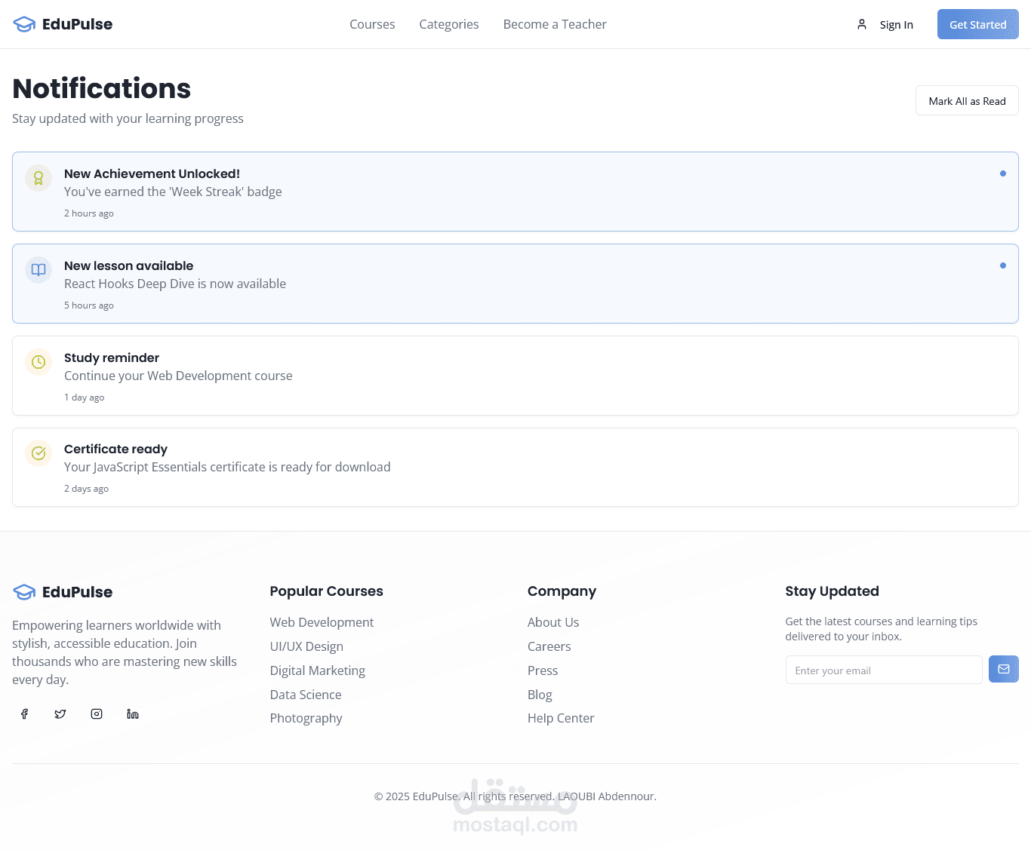This screenshot has width=1031, height=853.
Task: Open the Facebook social link
Action: (x=24, y=714)
